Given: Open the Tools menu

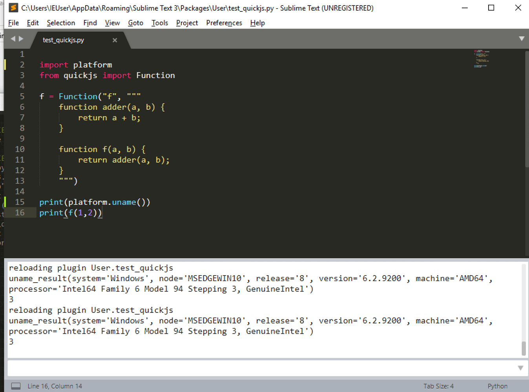Looking at the screenshot, I should (159, 23).
